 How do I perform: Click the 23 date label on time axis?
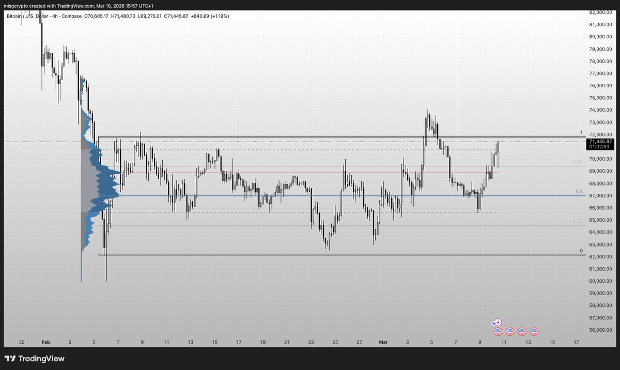point(311,342)
